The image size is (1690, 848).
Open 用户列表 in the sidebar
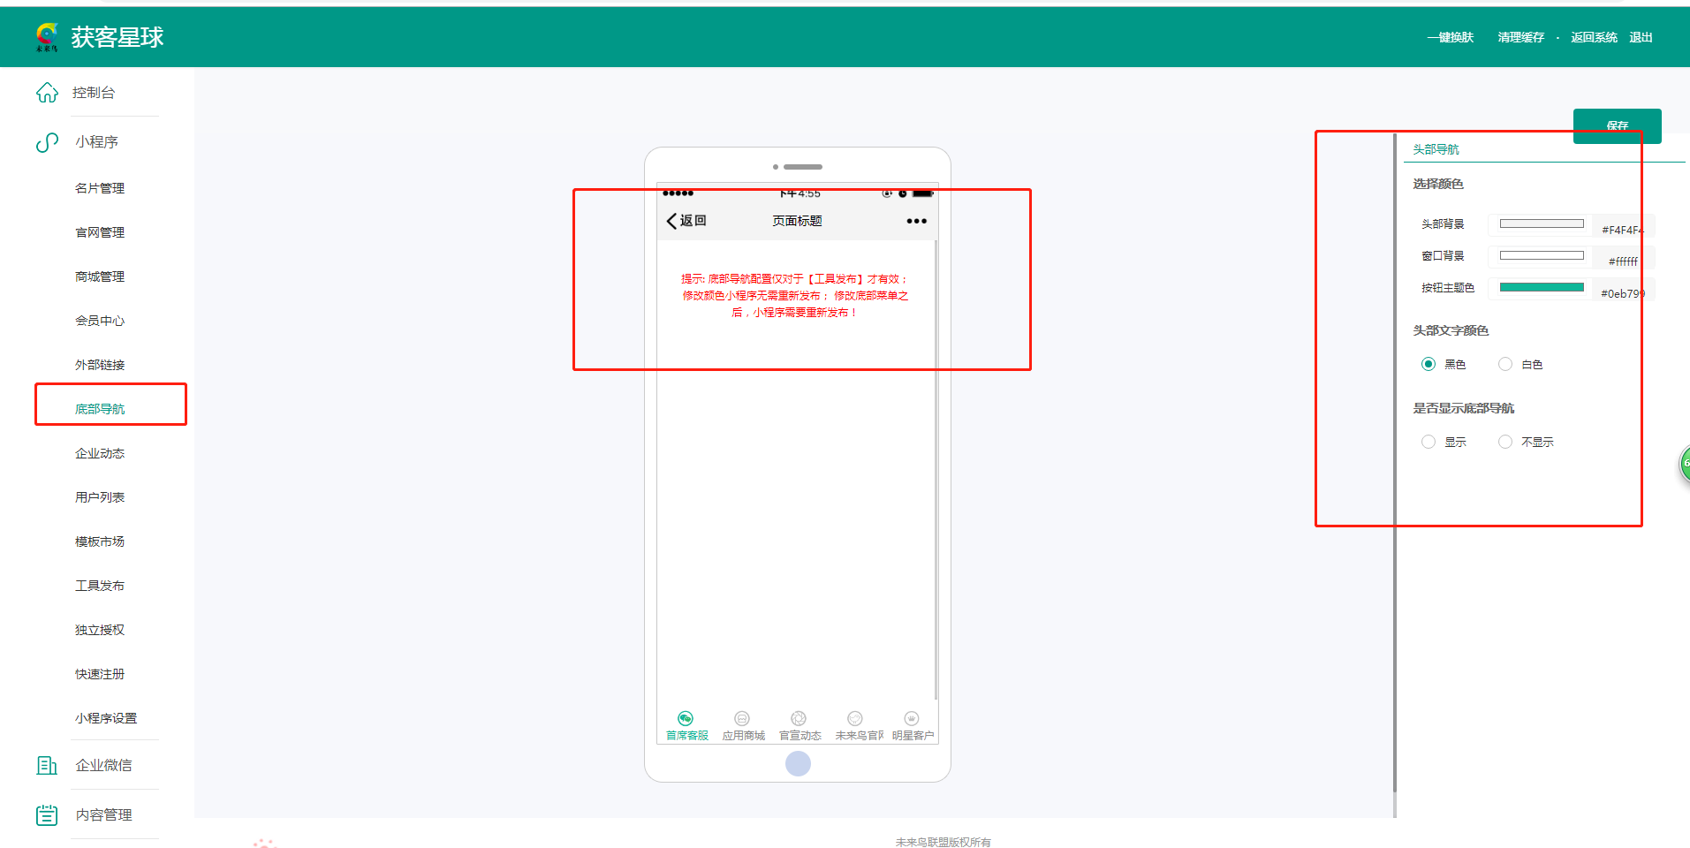tap(100, 497)
